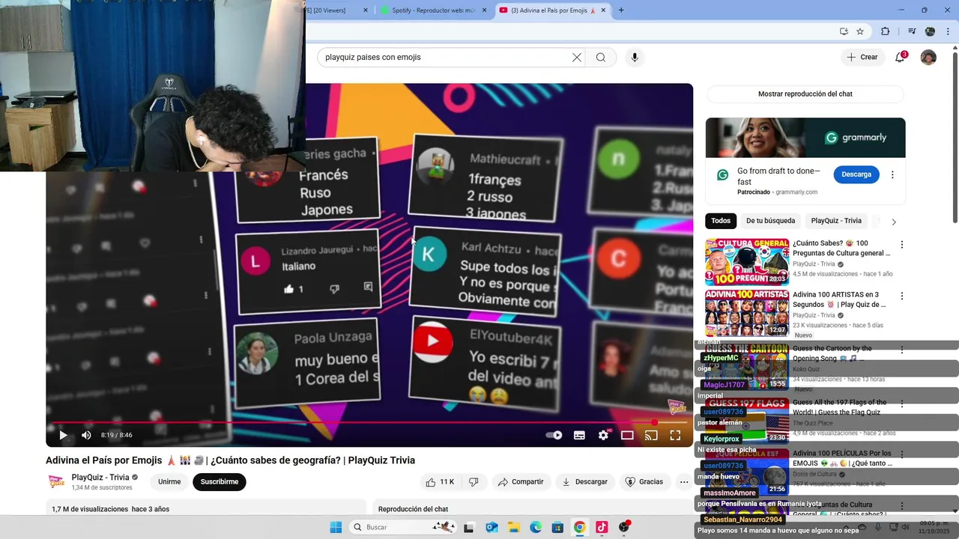
Task: Open the 100 Preguntas de Cultura general thumbnail
Action: click(747, 262)
